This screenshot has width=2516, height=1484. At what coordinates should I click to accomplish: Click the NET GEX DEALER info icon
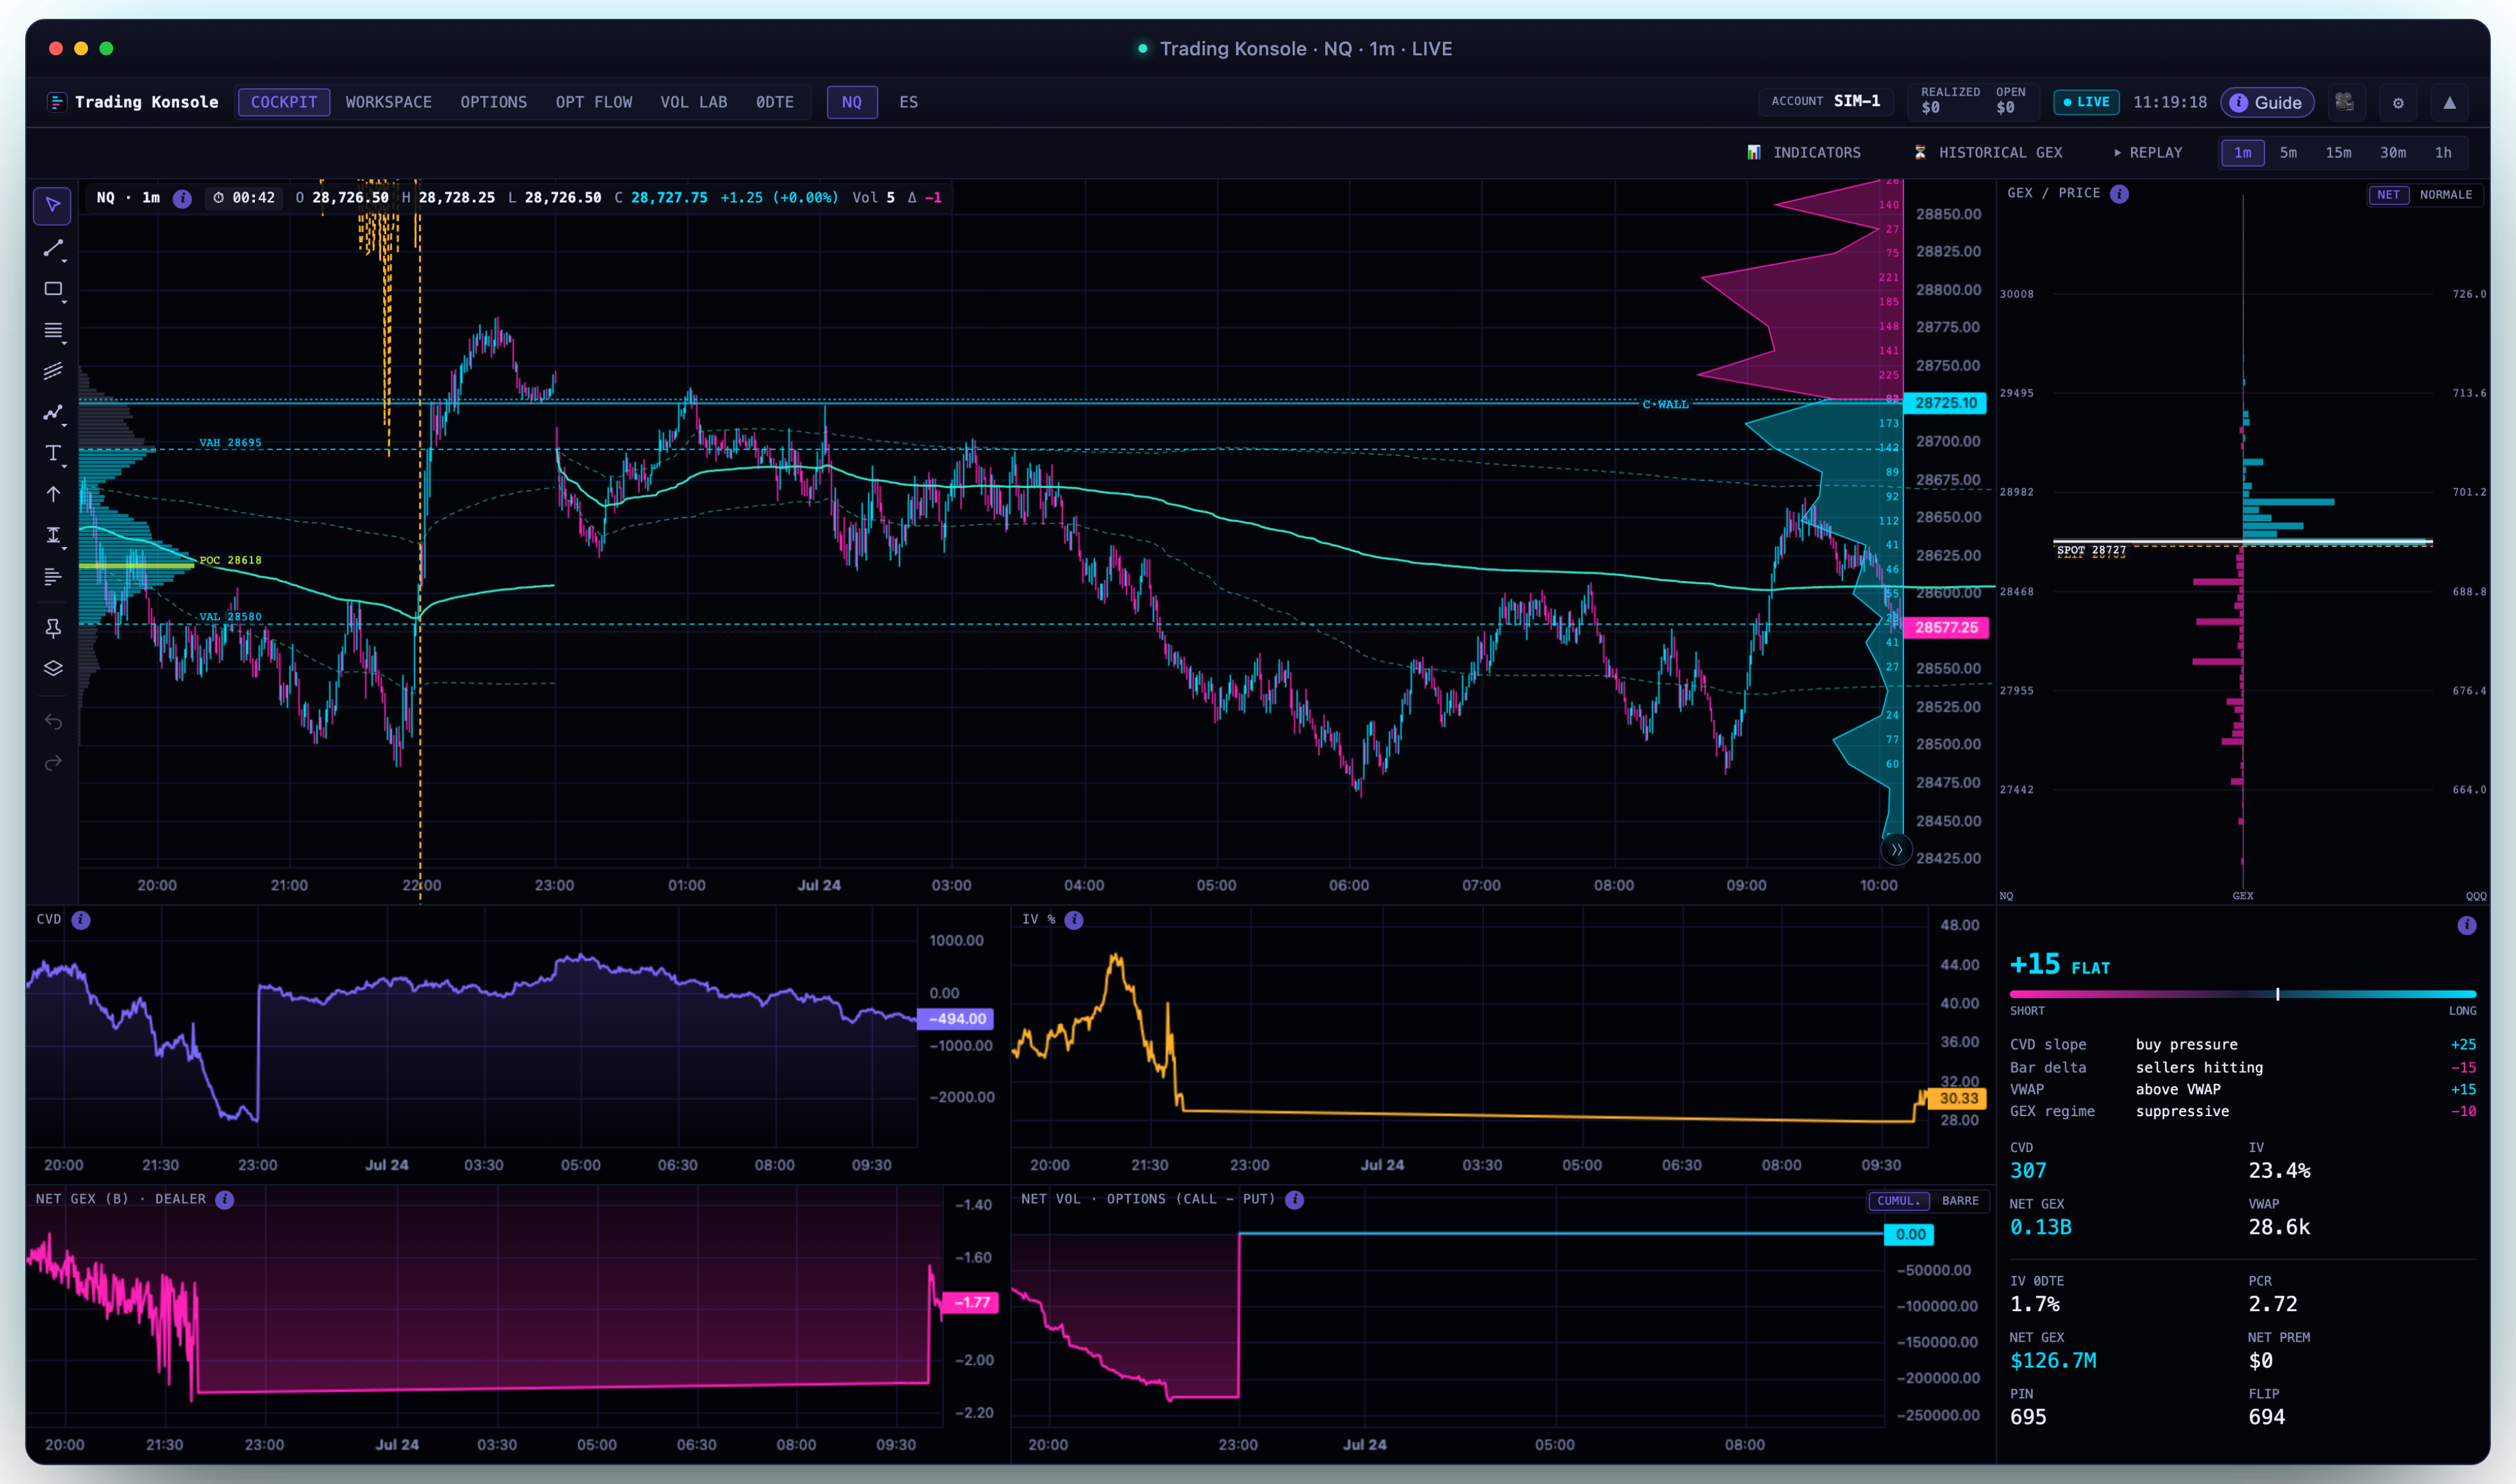pos(225,1199)
